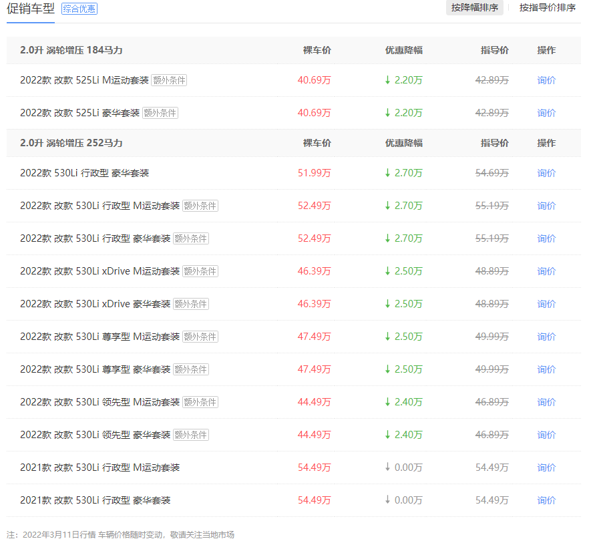
Task: Click 询价 for 530Li 尊享型 豪华套装
Action: click(x=546, y=369)
